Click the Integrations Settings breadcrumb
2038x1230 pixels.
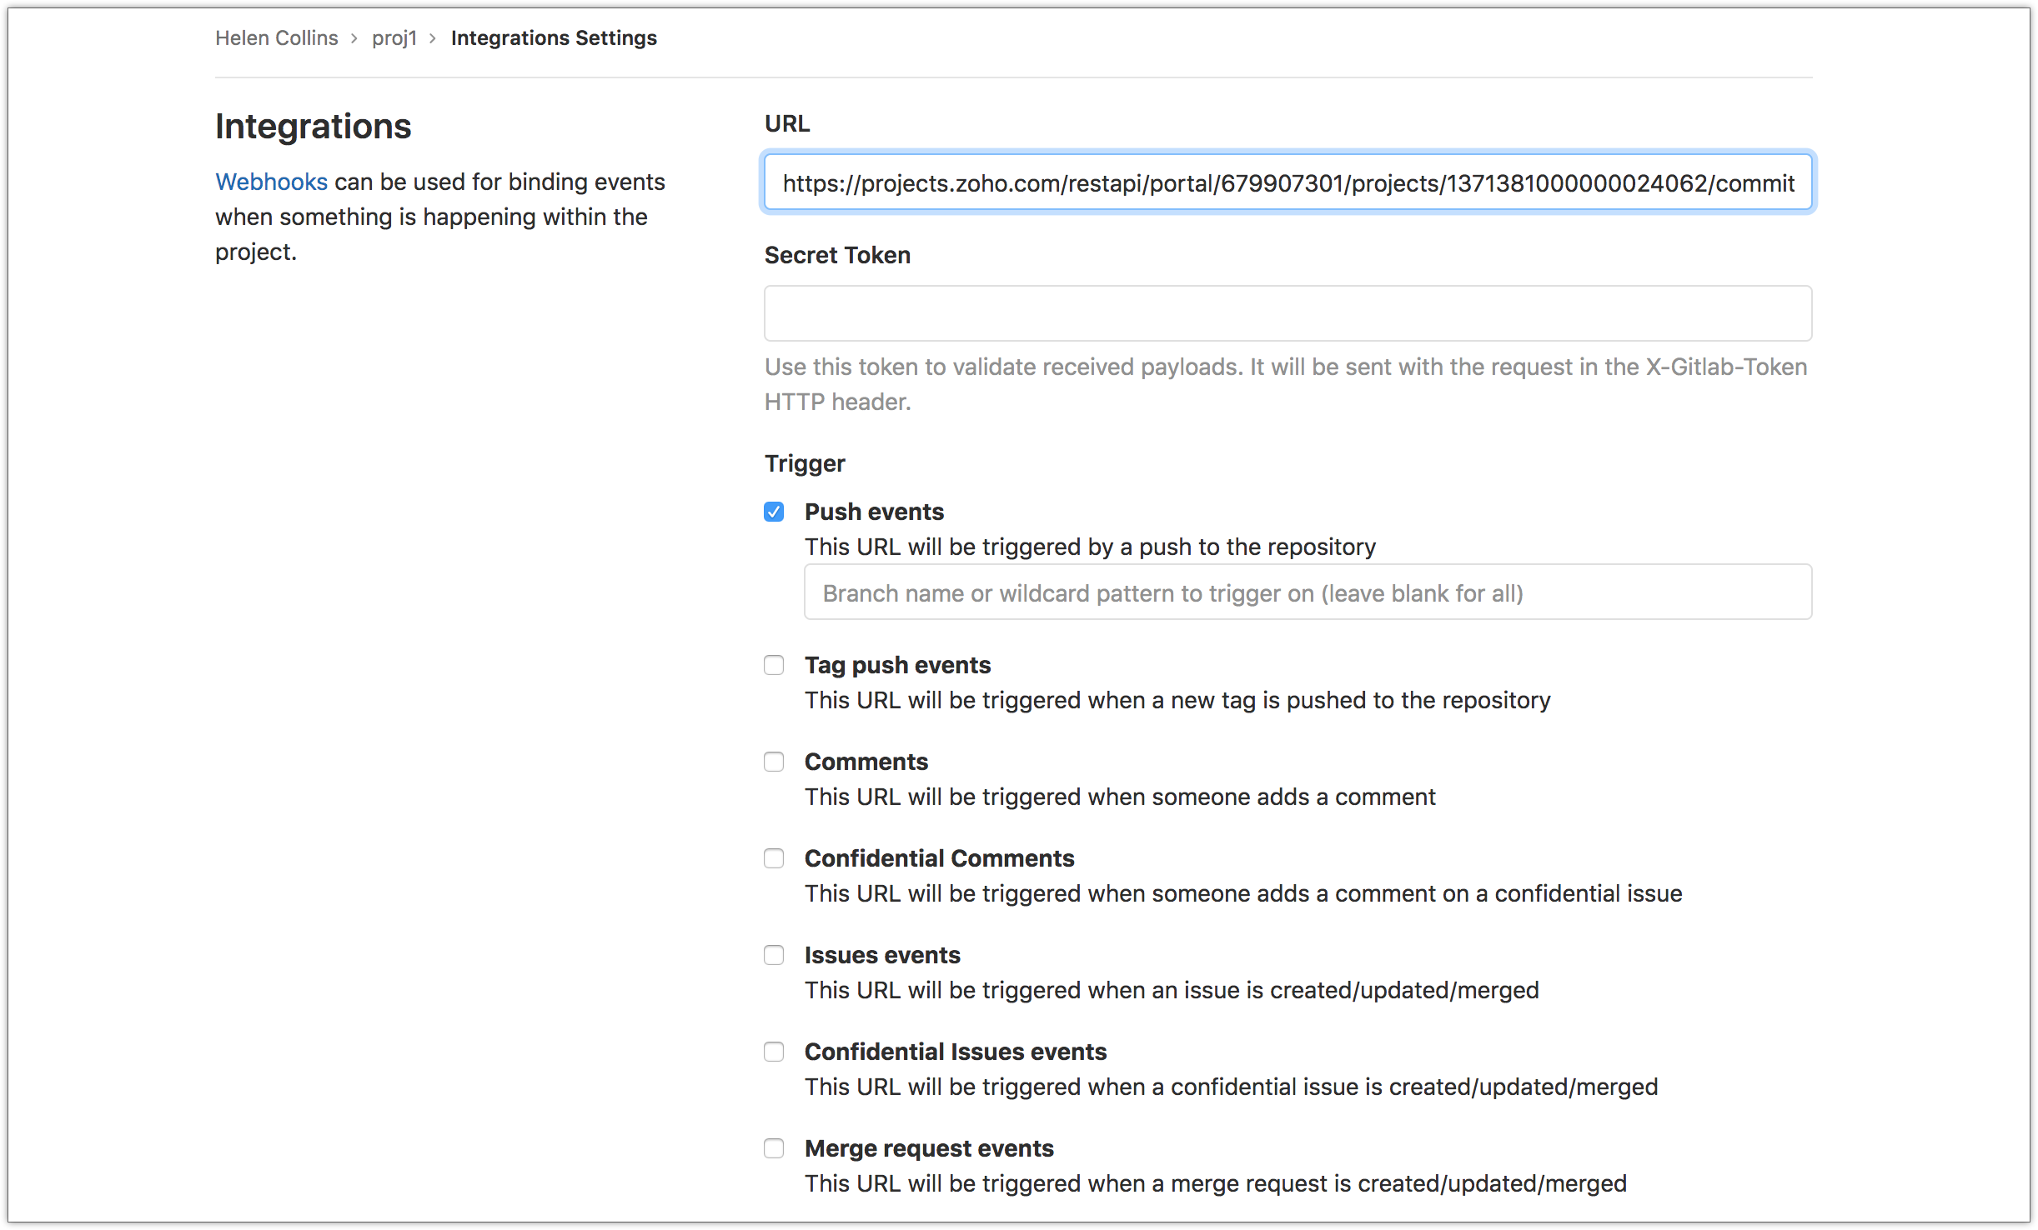point(554,38)
